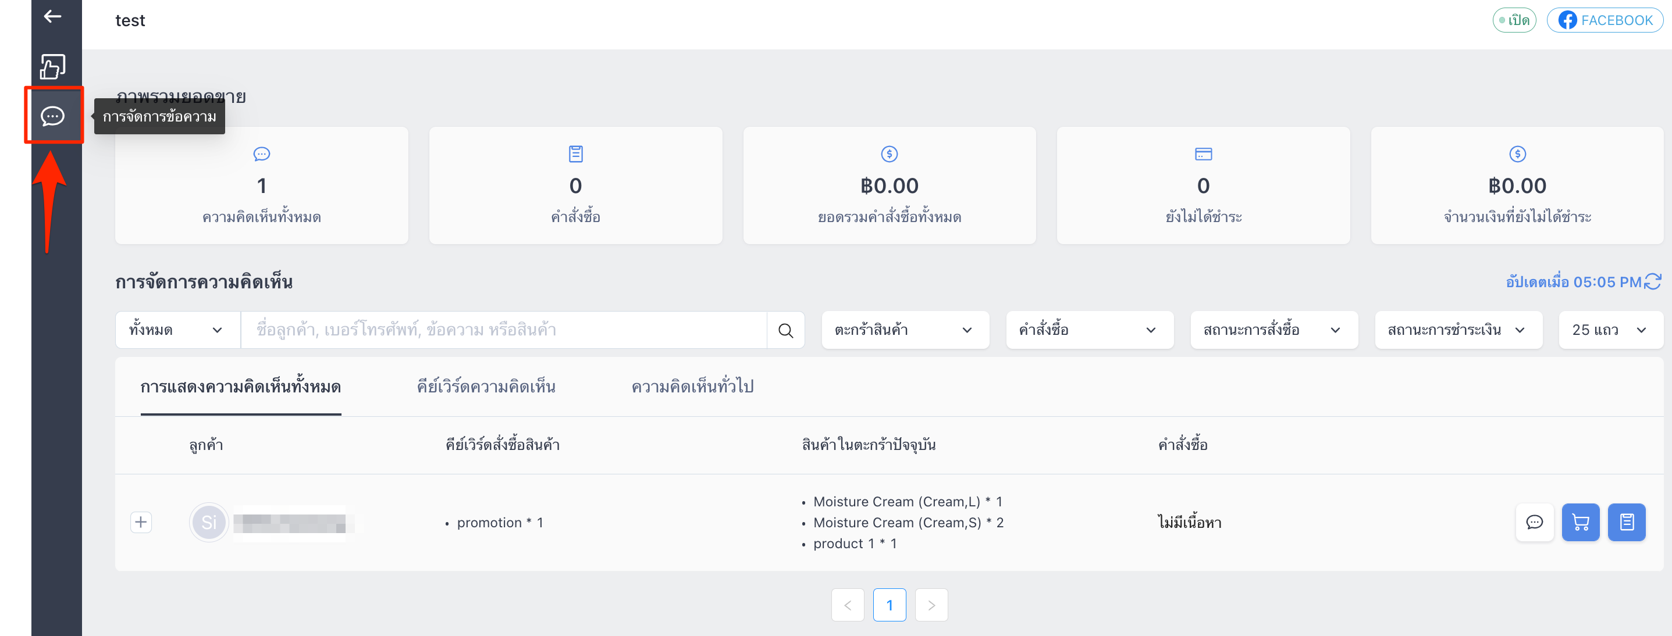Click the ยังไม่ได้ชำระ card label

(x=1203, y=216)
